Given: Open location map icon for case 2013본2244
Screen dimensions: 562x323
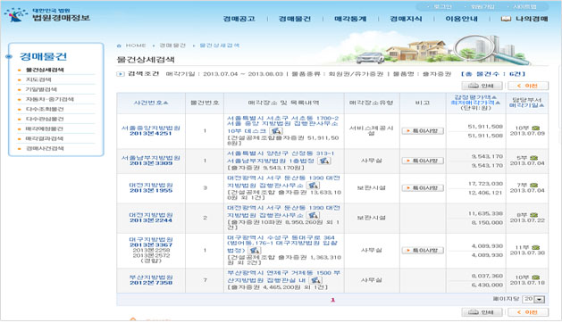Looking at the screenshot, I should pos(314,215).
